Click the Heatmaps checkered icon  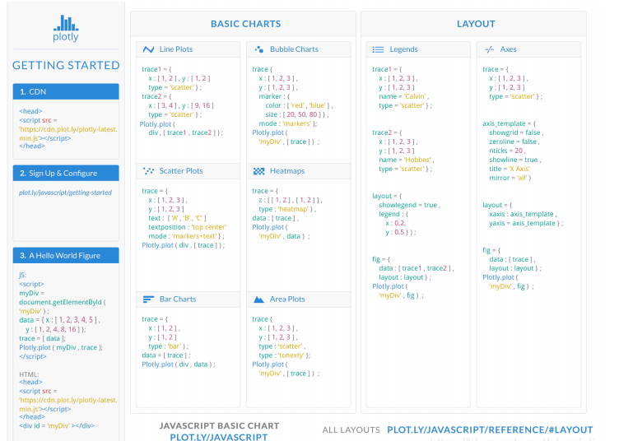coord(258,171)
